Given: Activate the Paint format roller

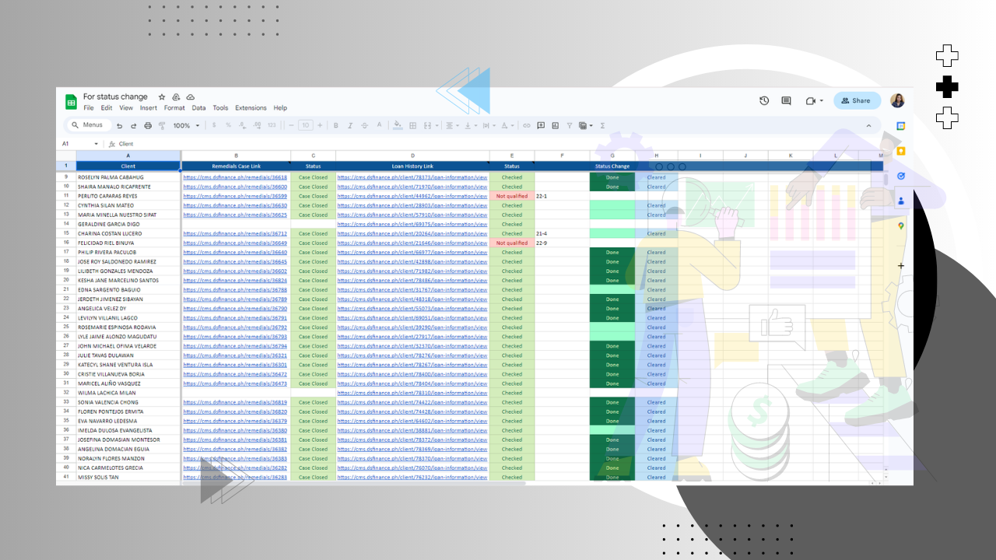Looking at the screenshot, I should point(162,125).
